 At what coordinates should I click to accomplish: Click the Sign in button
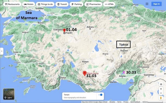pyautogui.click(x=156, y=4)
